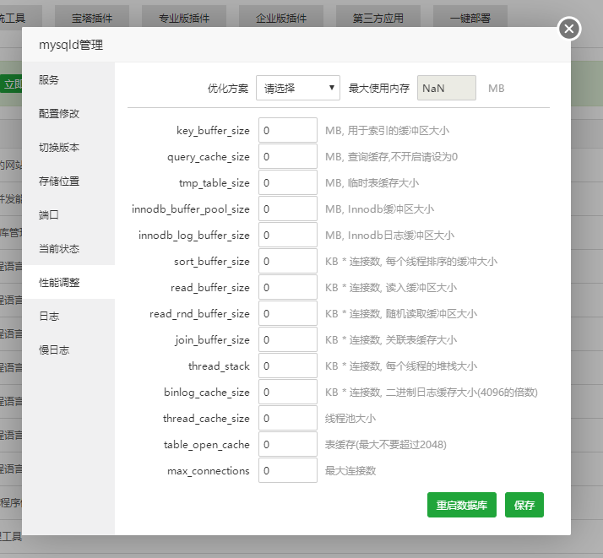This screenshot has width=603, height=558.
Task: Open the 优化方案 dropdown
Action: 298,88
